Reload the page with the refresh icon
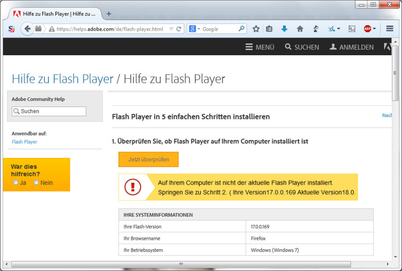The image size is (402, 271). click(179, 29)
